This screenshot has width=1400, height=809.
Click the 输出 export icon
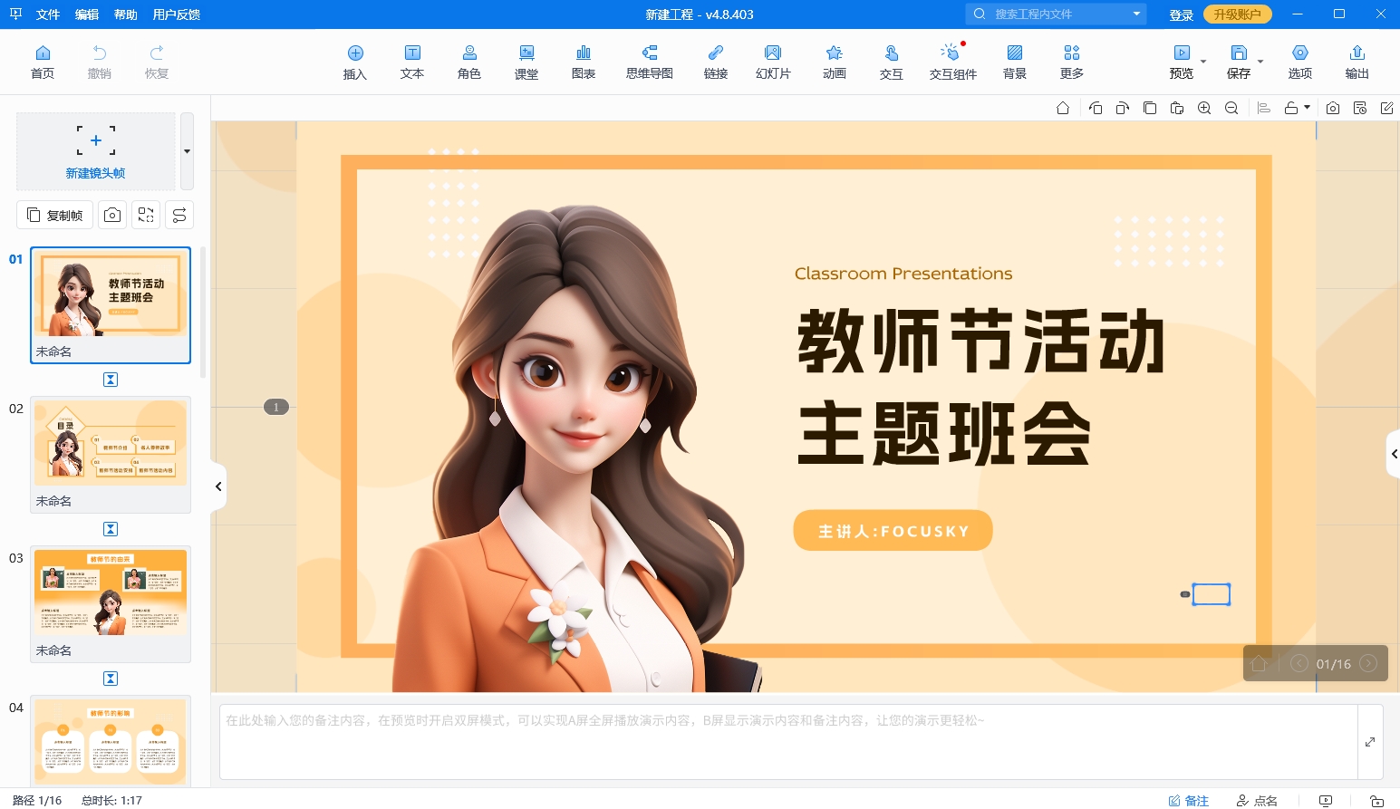1357,53
